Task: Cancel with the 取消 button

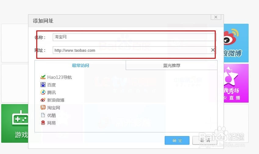Action: pos(205,140)
